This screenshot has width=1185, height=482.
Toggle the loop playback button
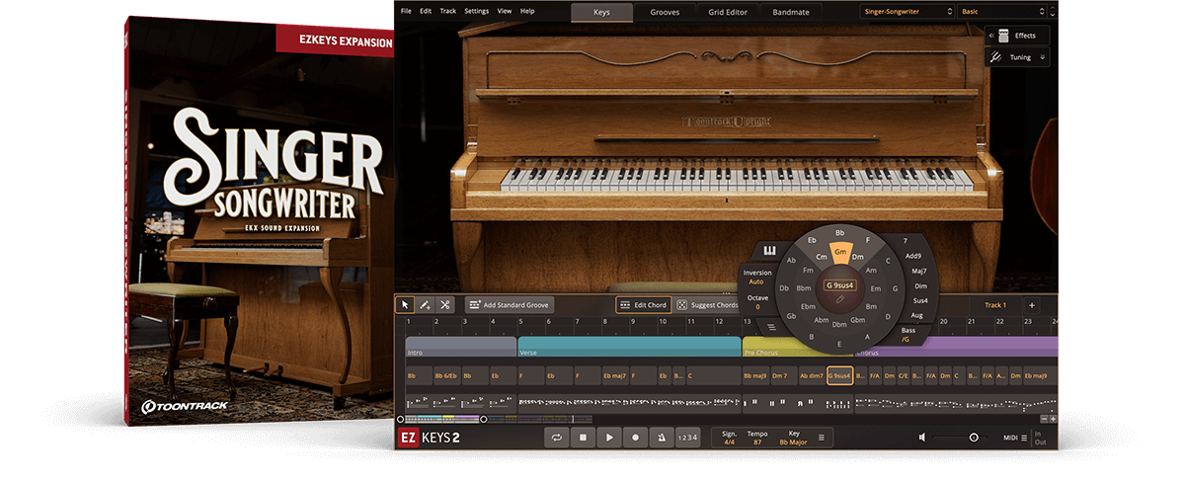point(558,438)
